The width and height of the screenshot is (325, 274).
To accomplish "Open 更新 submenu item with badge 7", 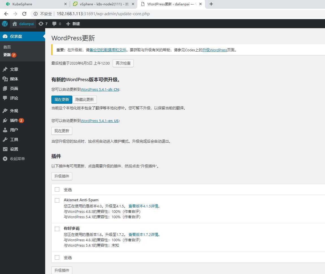I will click(10, 55).
